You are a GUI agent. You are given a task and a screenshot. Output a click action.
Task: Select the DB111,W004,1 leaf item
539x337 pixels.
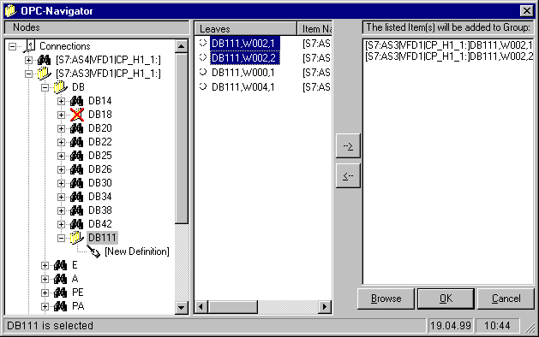[x=243, y=87]
